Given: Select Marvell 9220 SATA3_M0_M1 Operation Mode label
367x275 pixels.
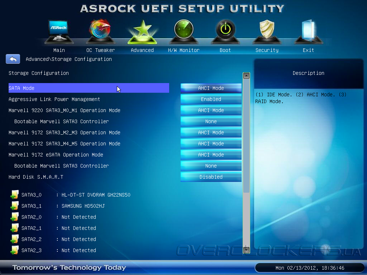Looking at the screenshot, I should coord(65,110).
